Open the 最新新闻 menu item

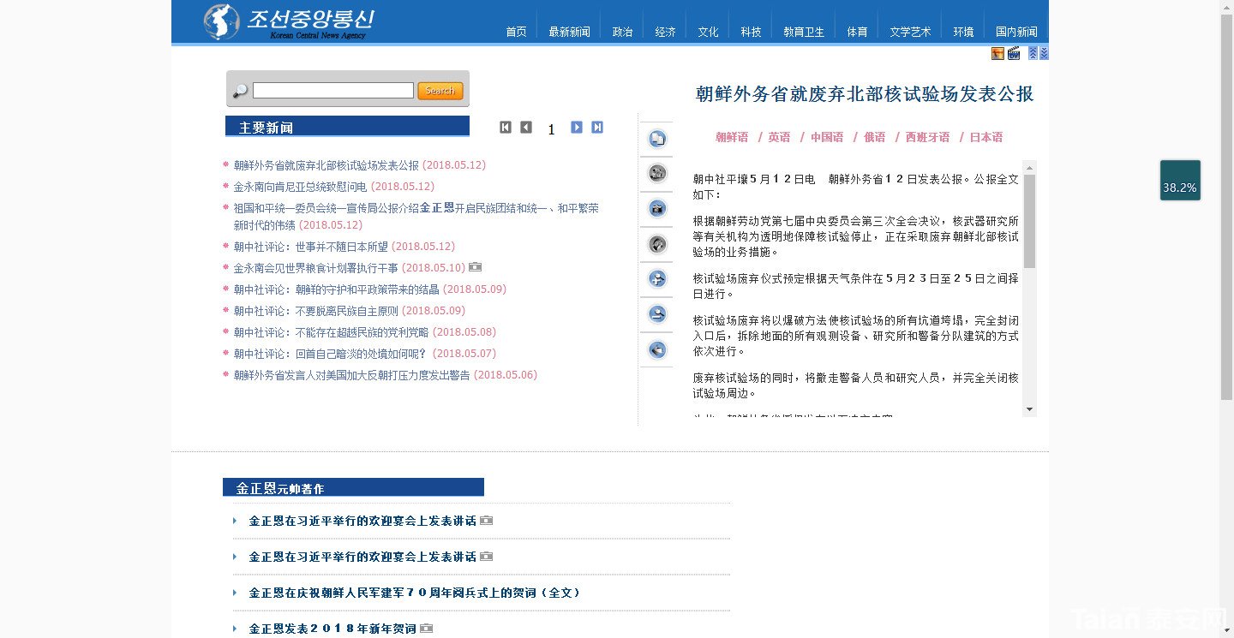pyautogui.click(x=569, y=32)
